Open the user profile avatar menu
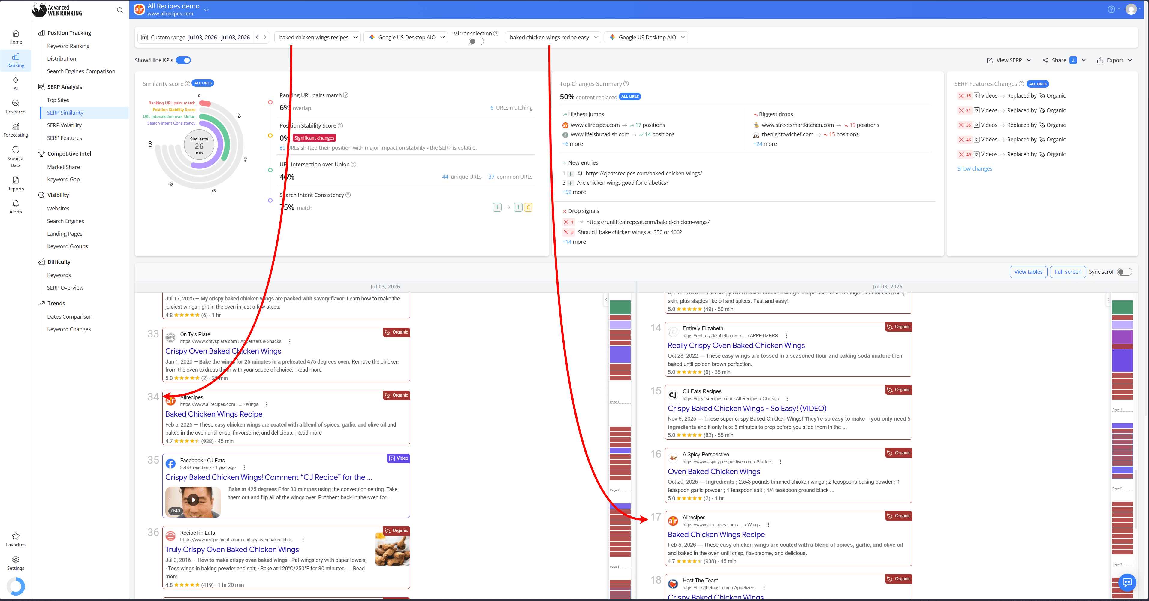The width and height of the screenshot is (1149, 601). pos(1131,9)
